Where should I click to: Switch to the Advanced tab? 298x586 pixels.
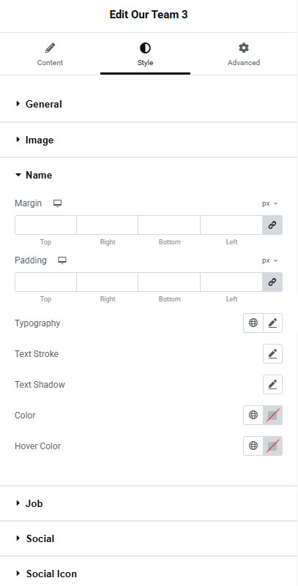pos(244,54)
